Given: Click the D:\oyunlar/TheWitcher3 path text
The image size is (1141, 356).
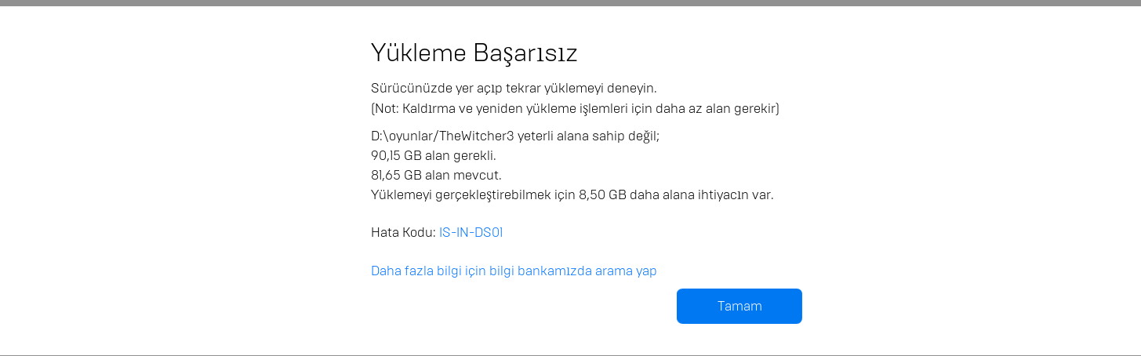Looking at the screenshot, I should point(442,136).
